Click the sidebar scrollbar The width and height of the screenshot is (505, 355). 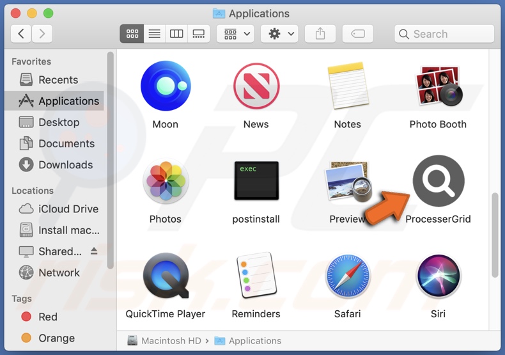111,161
